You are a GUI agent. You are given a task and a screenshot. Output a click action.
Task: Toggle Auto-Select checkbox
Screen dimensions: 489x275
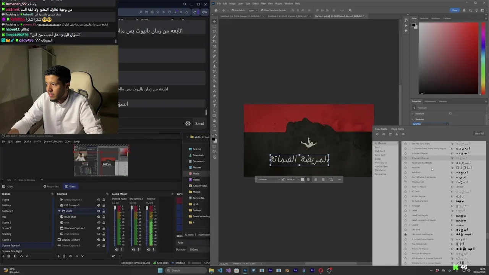click(x=233, y=10)
